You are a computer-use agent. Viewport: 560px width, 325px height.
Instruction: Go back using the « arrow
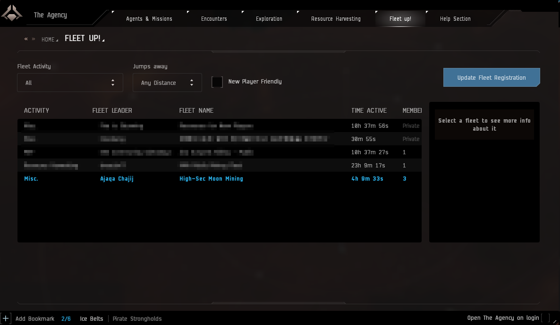[x=26, y=39]
